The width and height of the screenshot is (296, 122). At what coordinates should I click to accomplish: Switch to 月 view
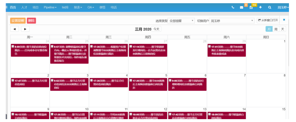pos(269,29)
